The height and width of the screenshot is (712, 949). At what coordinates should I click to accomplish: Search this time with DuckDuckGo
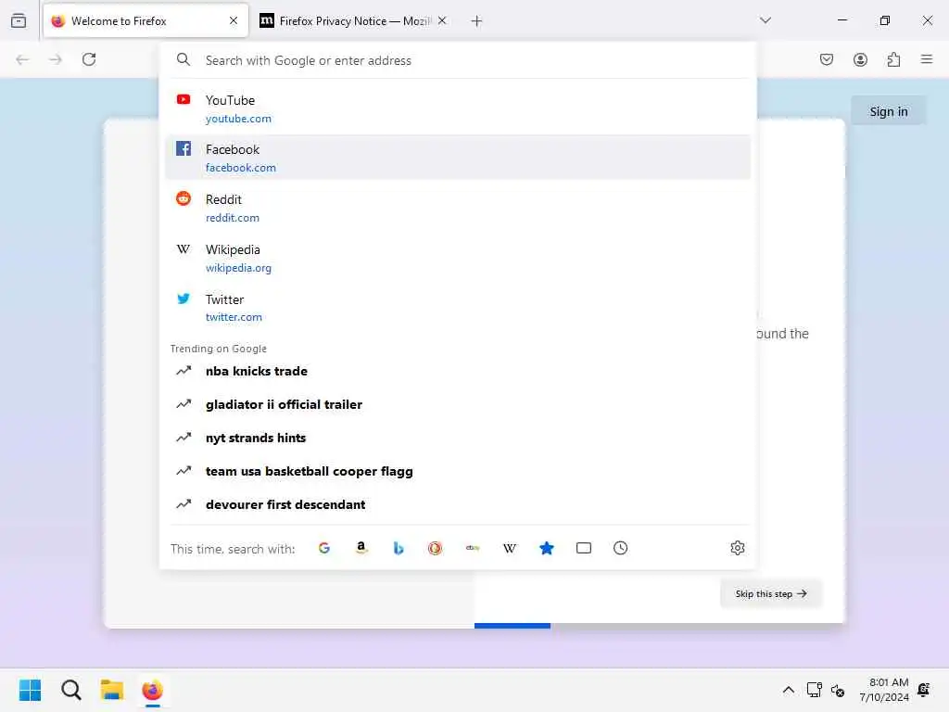coord(436,548)
